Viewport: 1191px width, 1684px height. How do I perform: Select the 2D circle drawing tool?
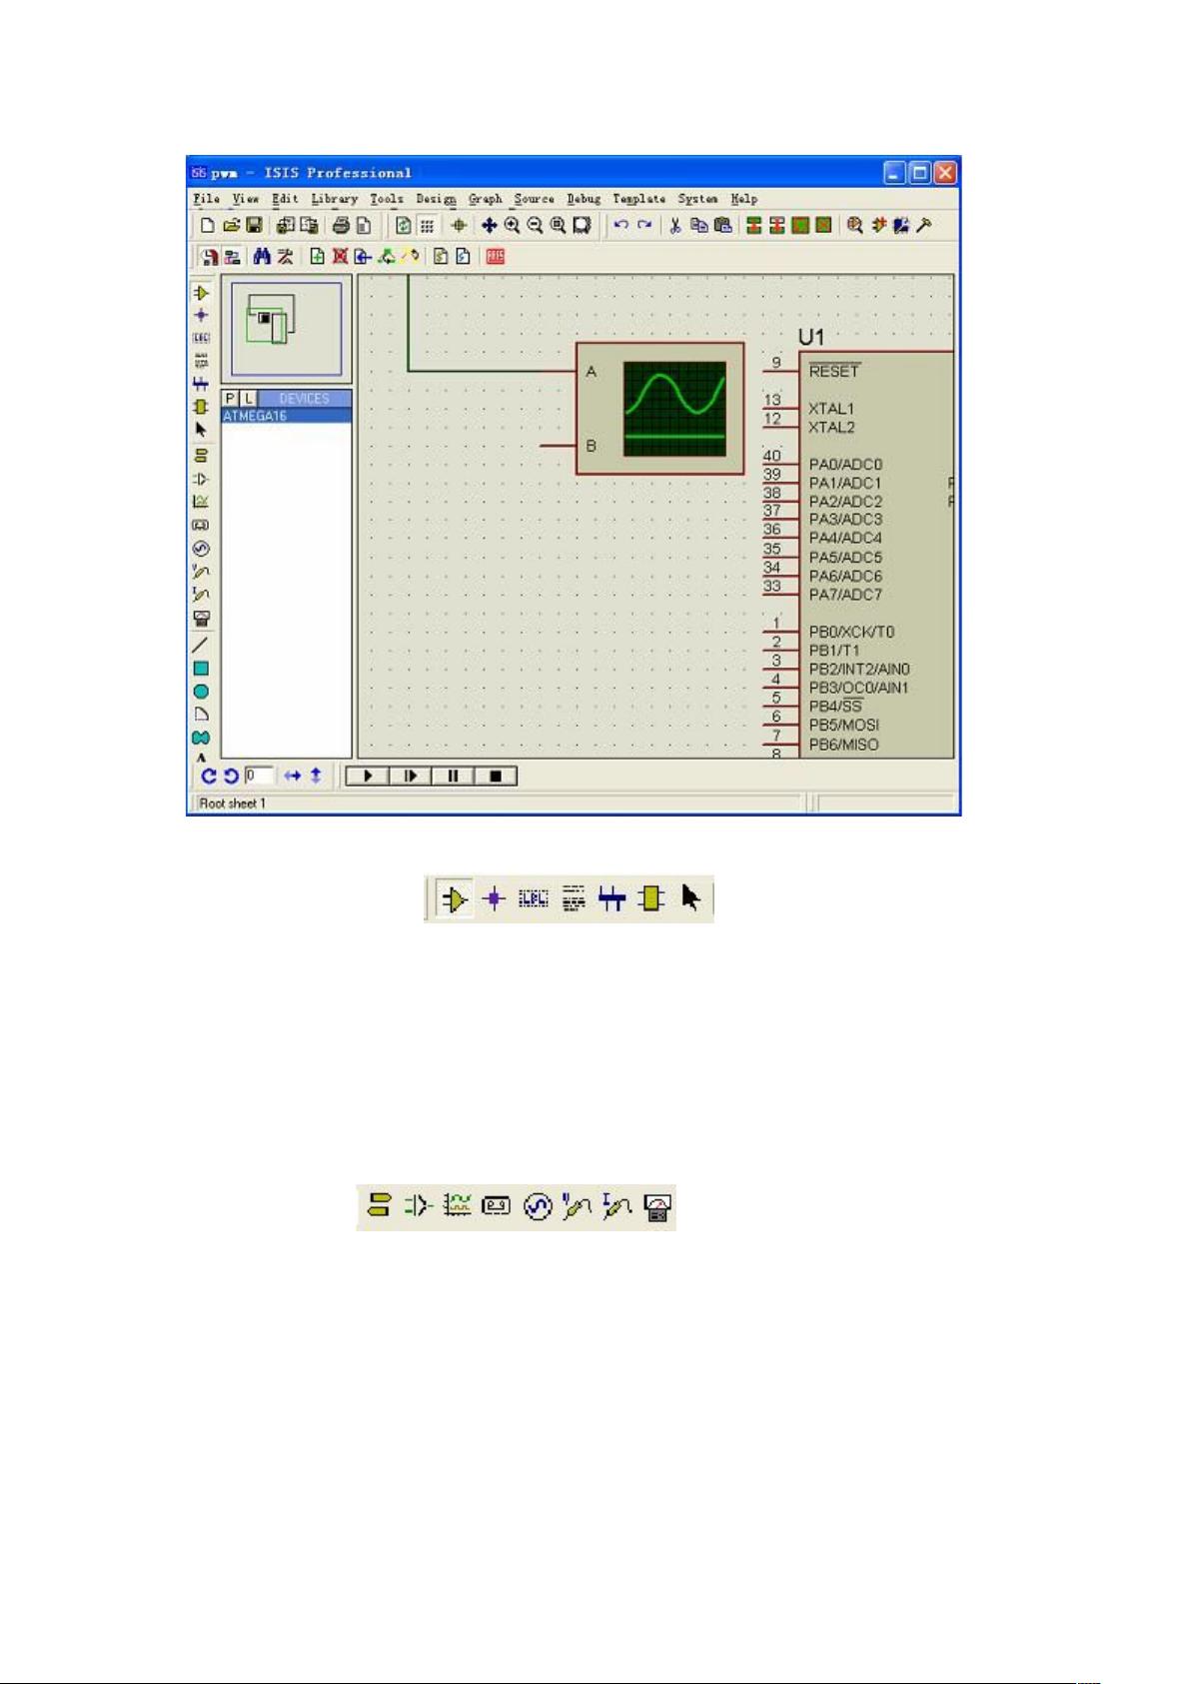coord(201,692)
